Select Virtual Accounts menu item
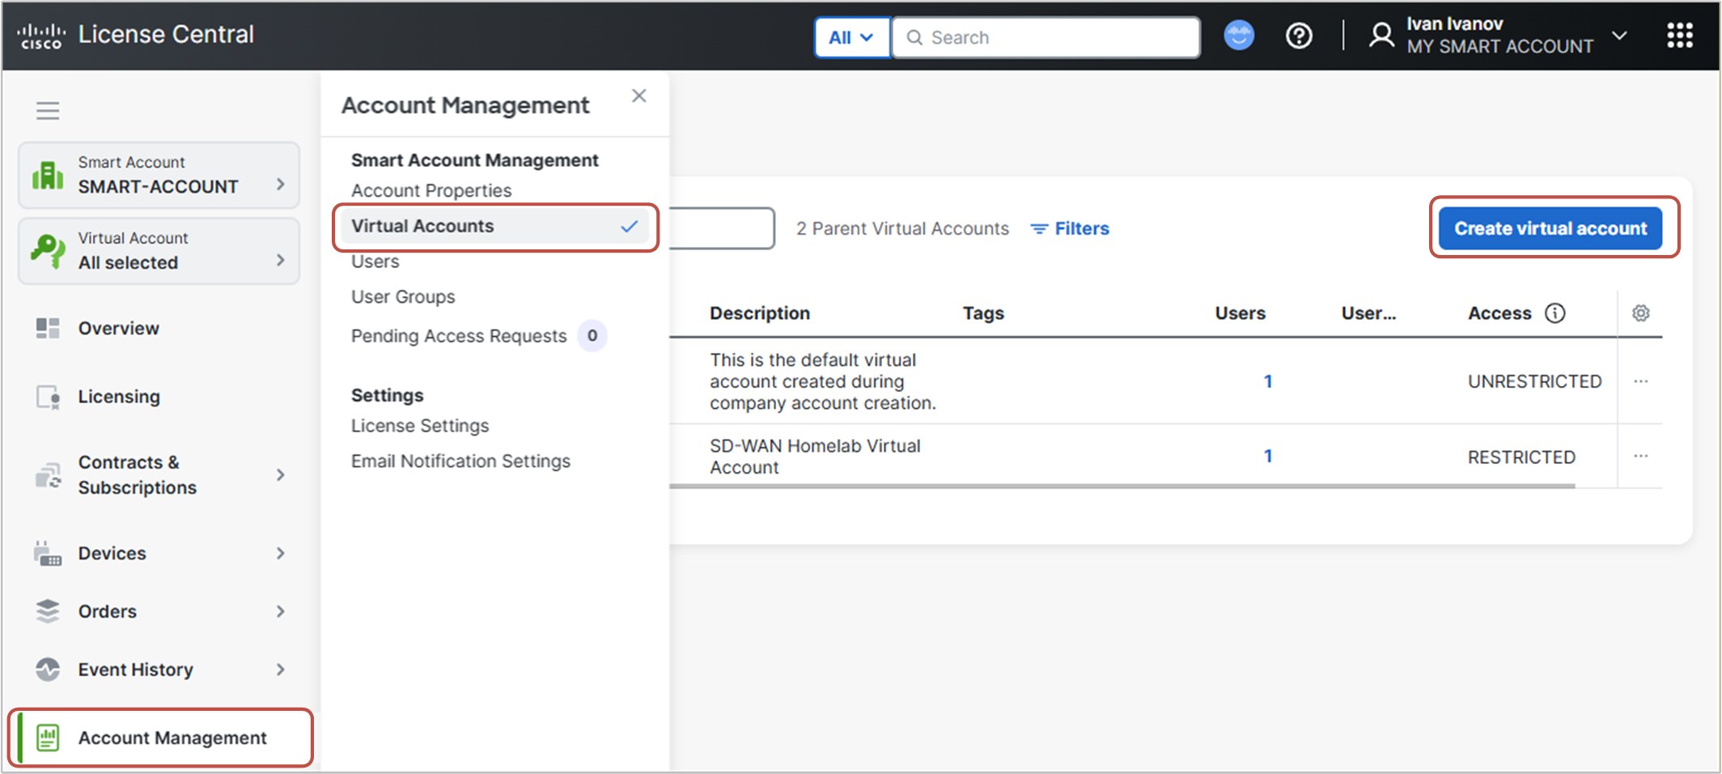The width and height of the screenshot is (1722, 774). click(495, 227)
